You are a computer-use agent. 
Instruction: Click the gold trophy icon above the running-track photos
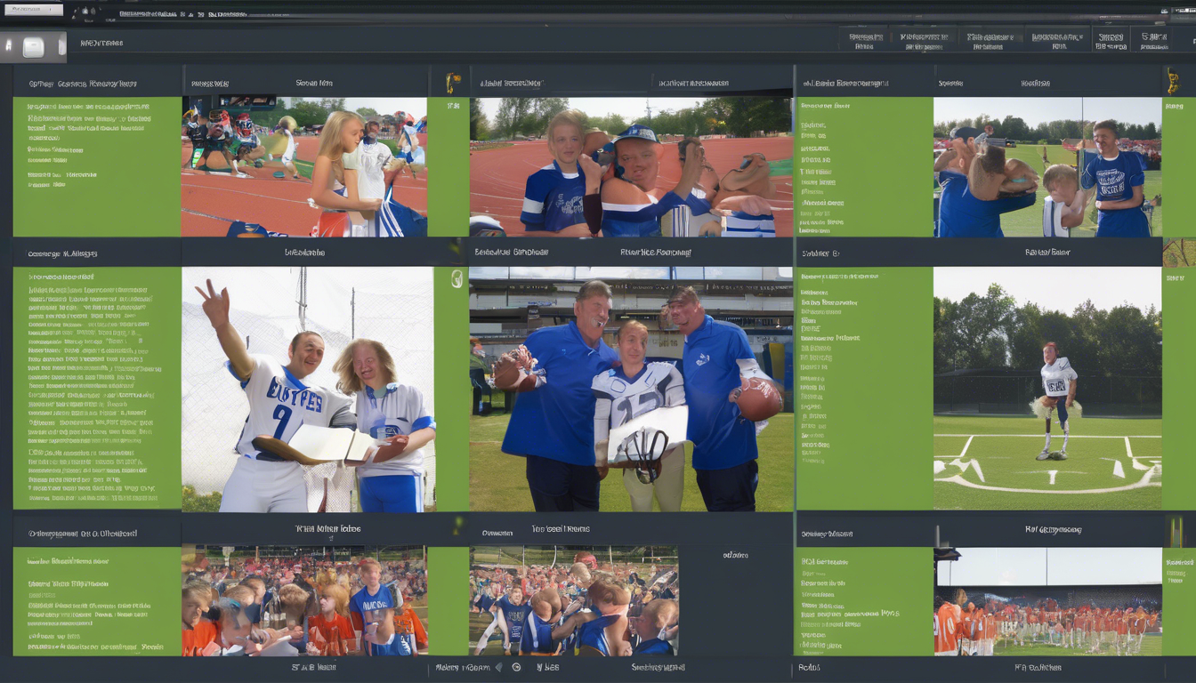tap(452, 83)
